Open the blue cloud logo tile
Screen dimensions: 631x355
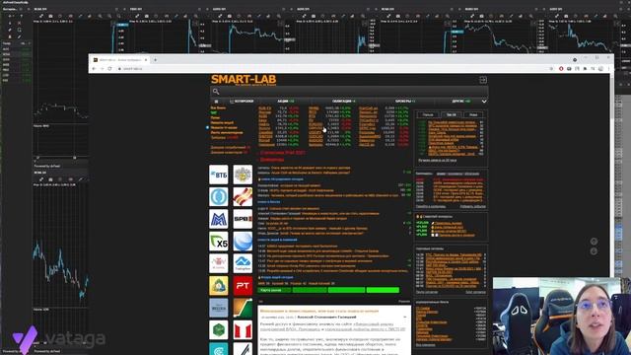pyautogui.click(x=243, y=263)
